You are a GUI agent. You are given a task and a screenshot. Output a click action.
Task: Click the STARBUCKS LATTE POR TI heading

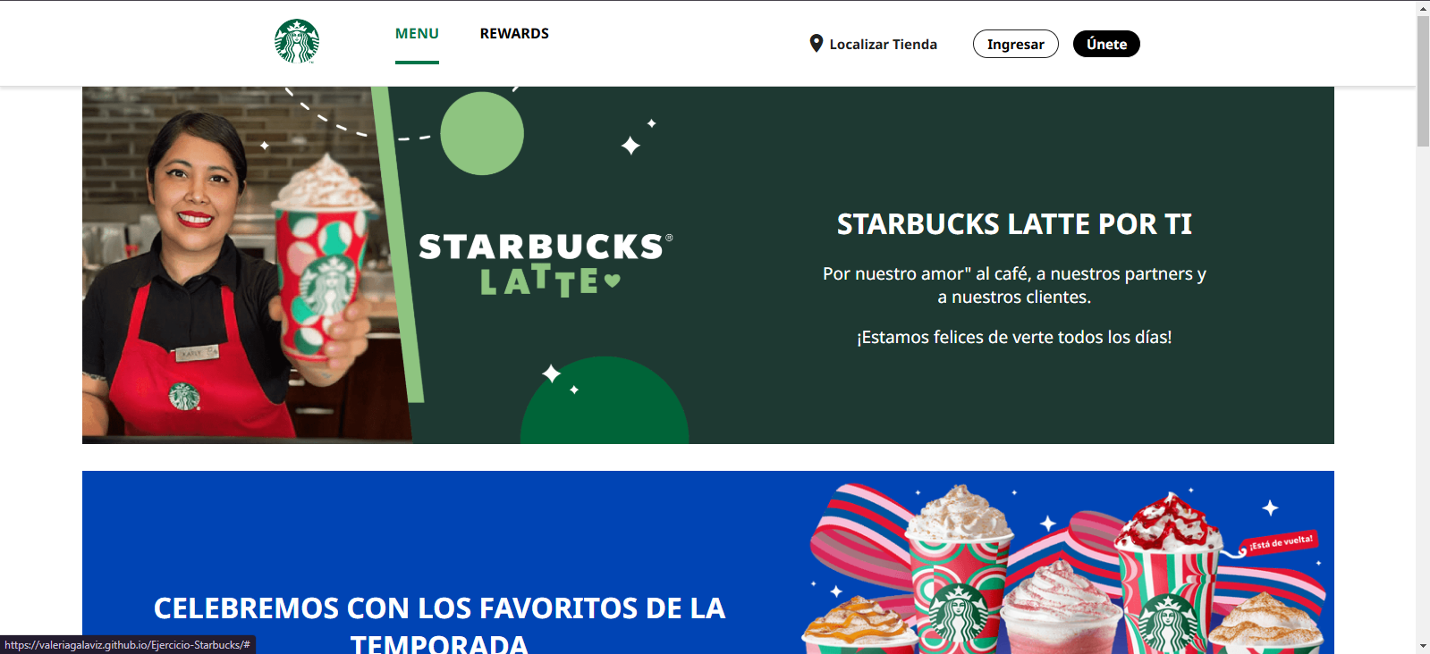pos(1014,224)
